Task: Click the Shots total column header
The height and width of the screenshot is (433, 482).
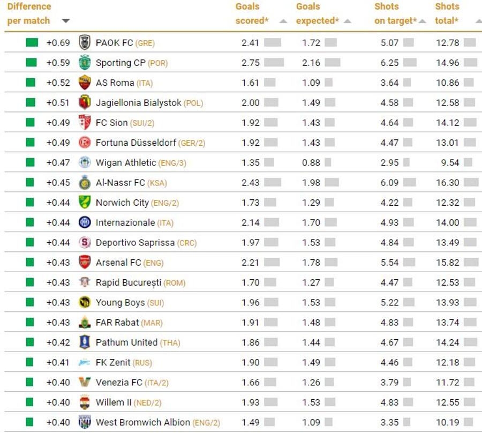Action: click(x=447, y=13)
